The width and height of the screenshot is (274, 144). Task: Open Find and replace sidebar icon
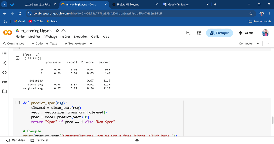5,63
